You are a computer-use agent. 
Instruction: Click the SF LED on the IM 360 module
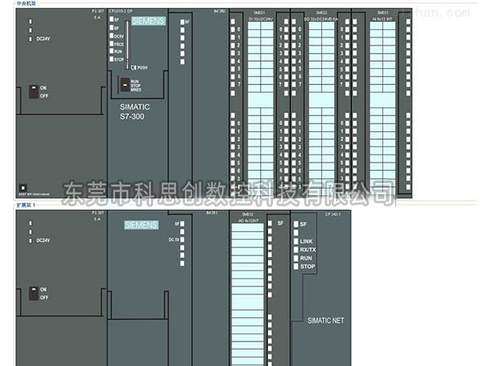click(x=182, y=22)
